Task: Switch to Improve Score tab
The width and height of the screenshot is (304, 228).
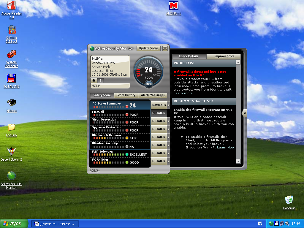Action: (224, 56)
